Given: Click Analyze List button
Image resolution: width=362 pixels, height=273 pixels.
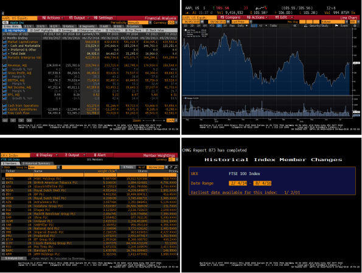Looking at the screenshot, I should 13,258.
